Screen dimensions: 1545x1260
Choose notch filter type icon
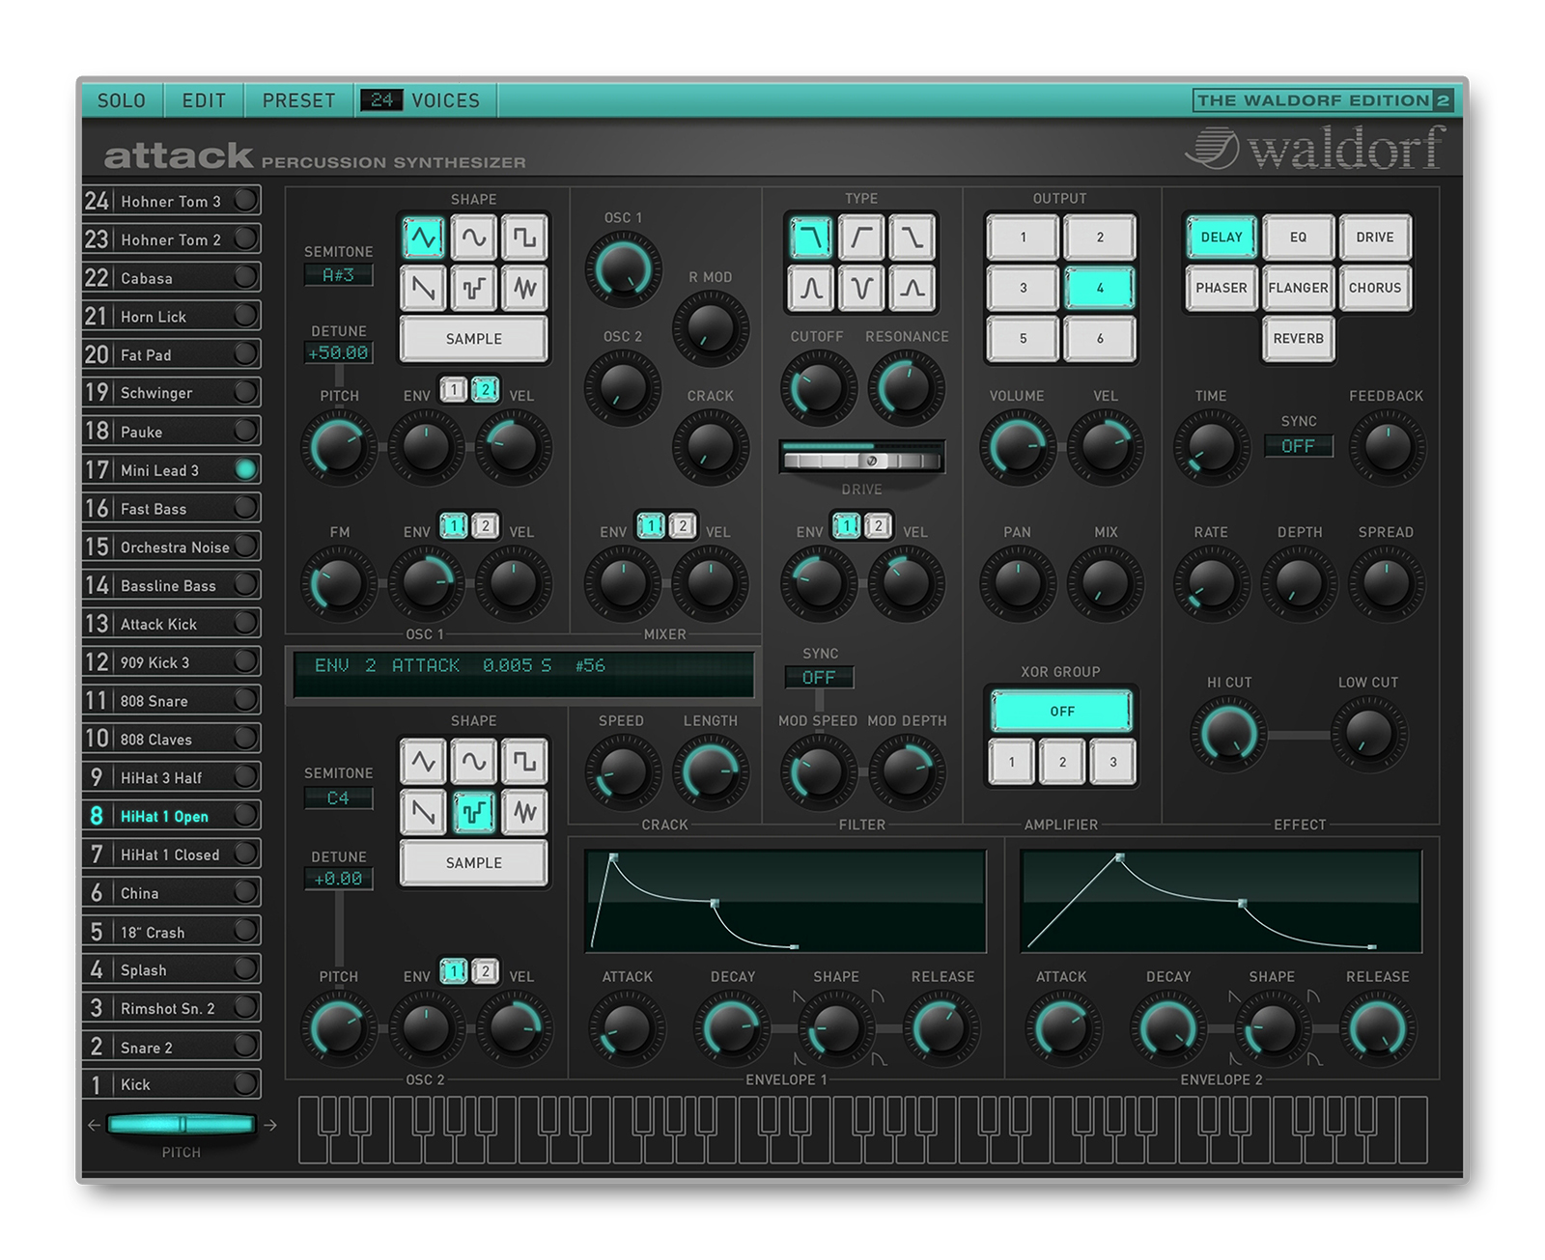pyautogui.click(x=861, y=288)
